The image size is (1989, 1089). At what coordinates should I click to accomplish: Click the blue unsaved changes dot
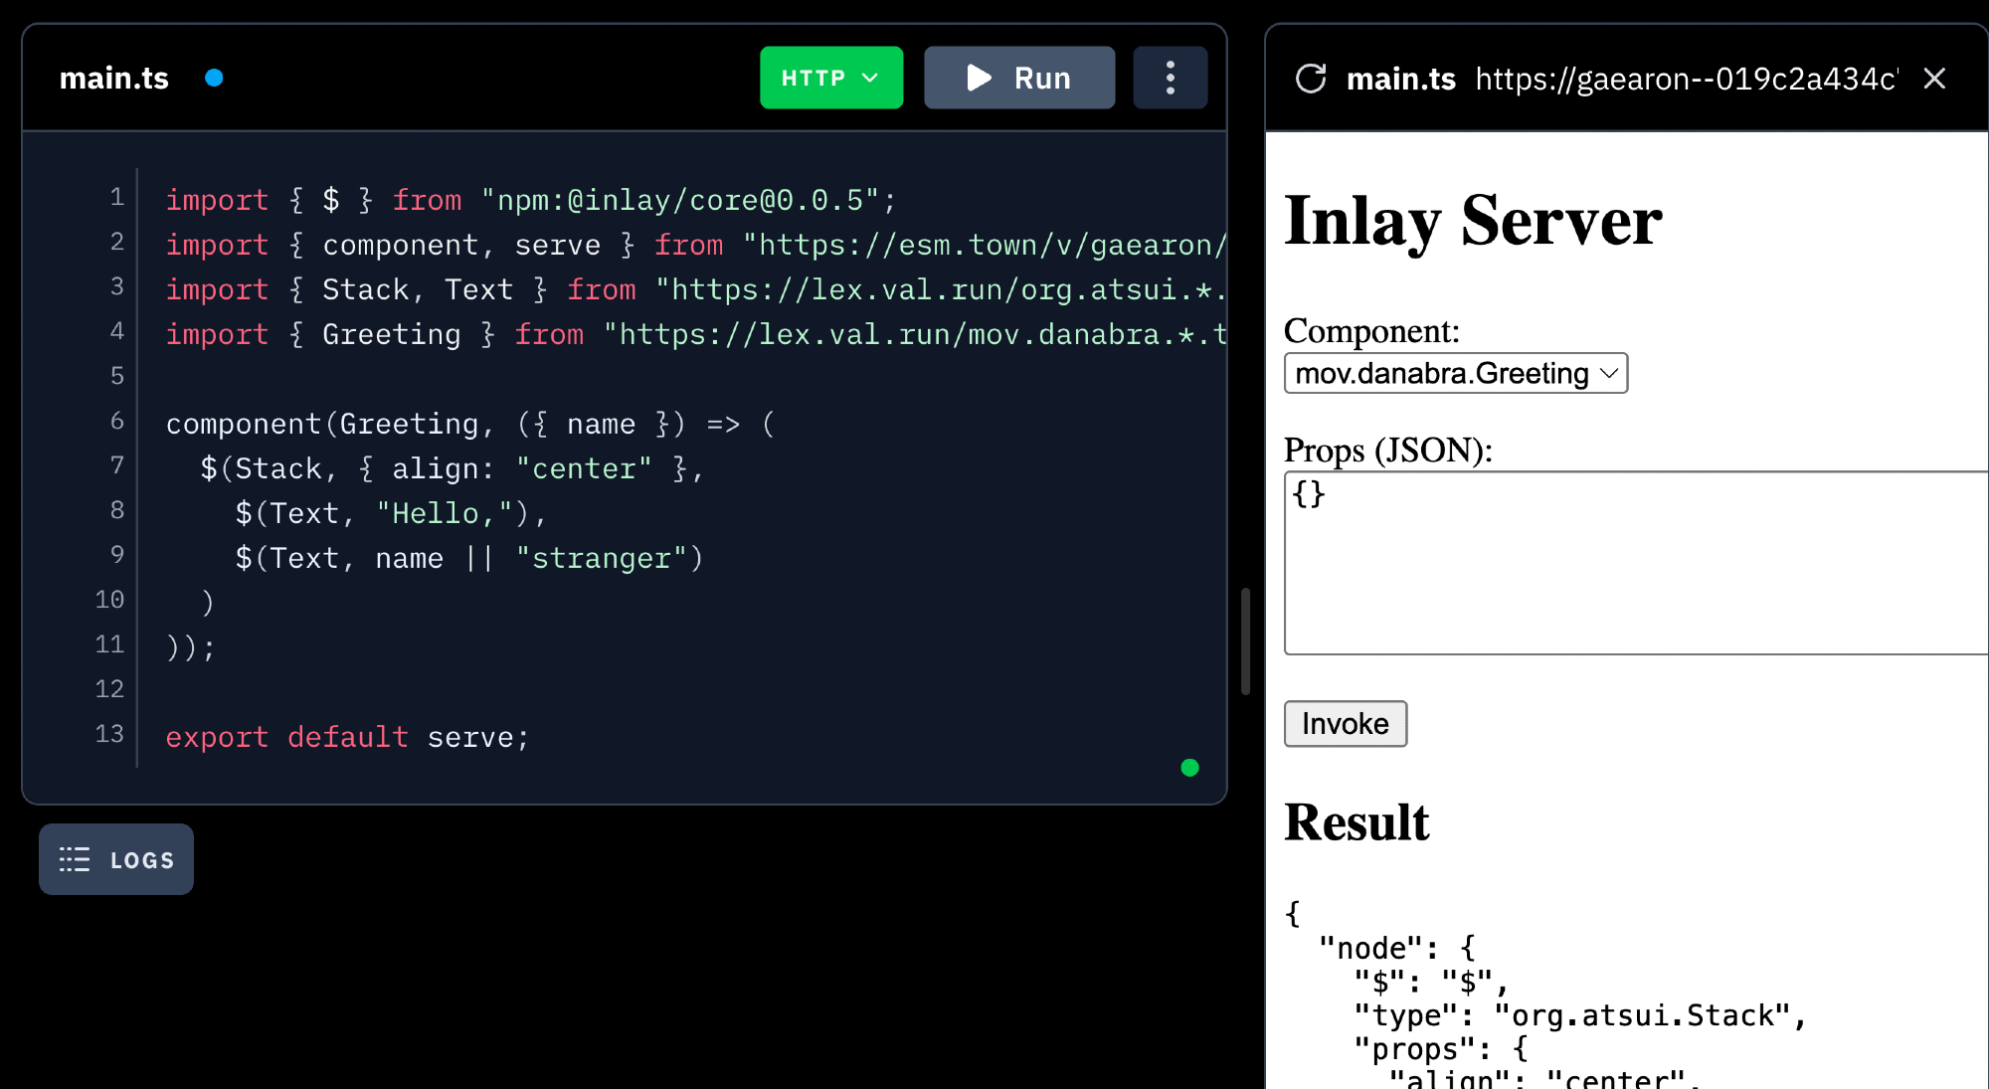coord(214,78)
